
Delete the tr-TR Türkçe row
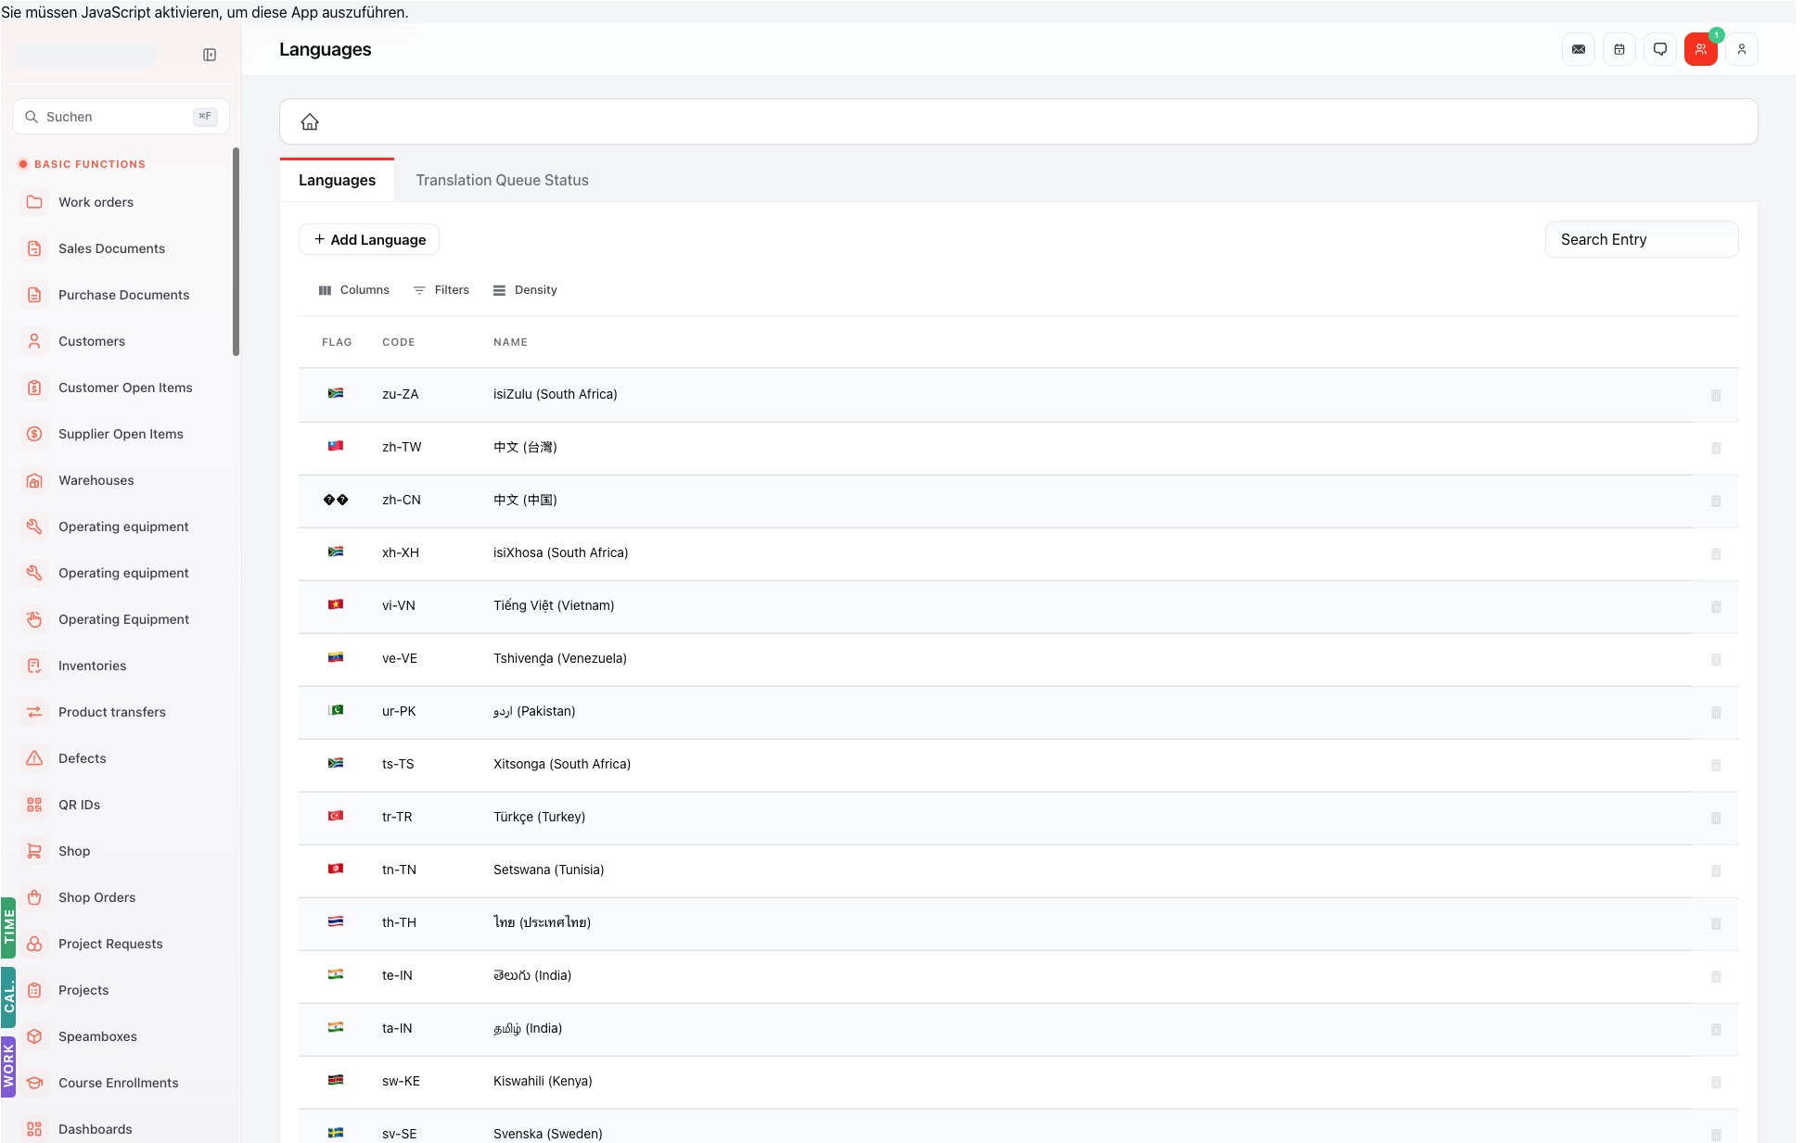pyautogui.click(x=1716, y=818)
